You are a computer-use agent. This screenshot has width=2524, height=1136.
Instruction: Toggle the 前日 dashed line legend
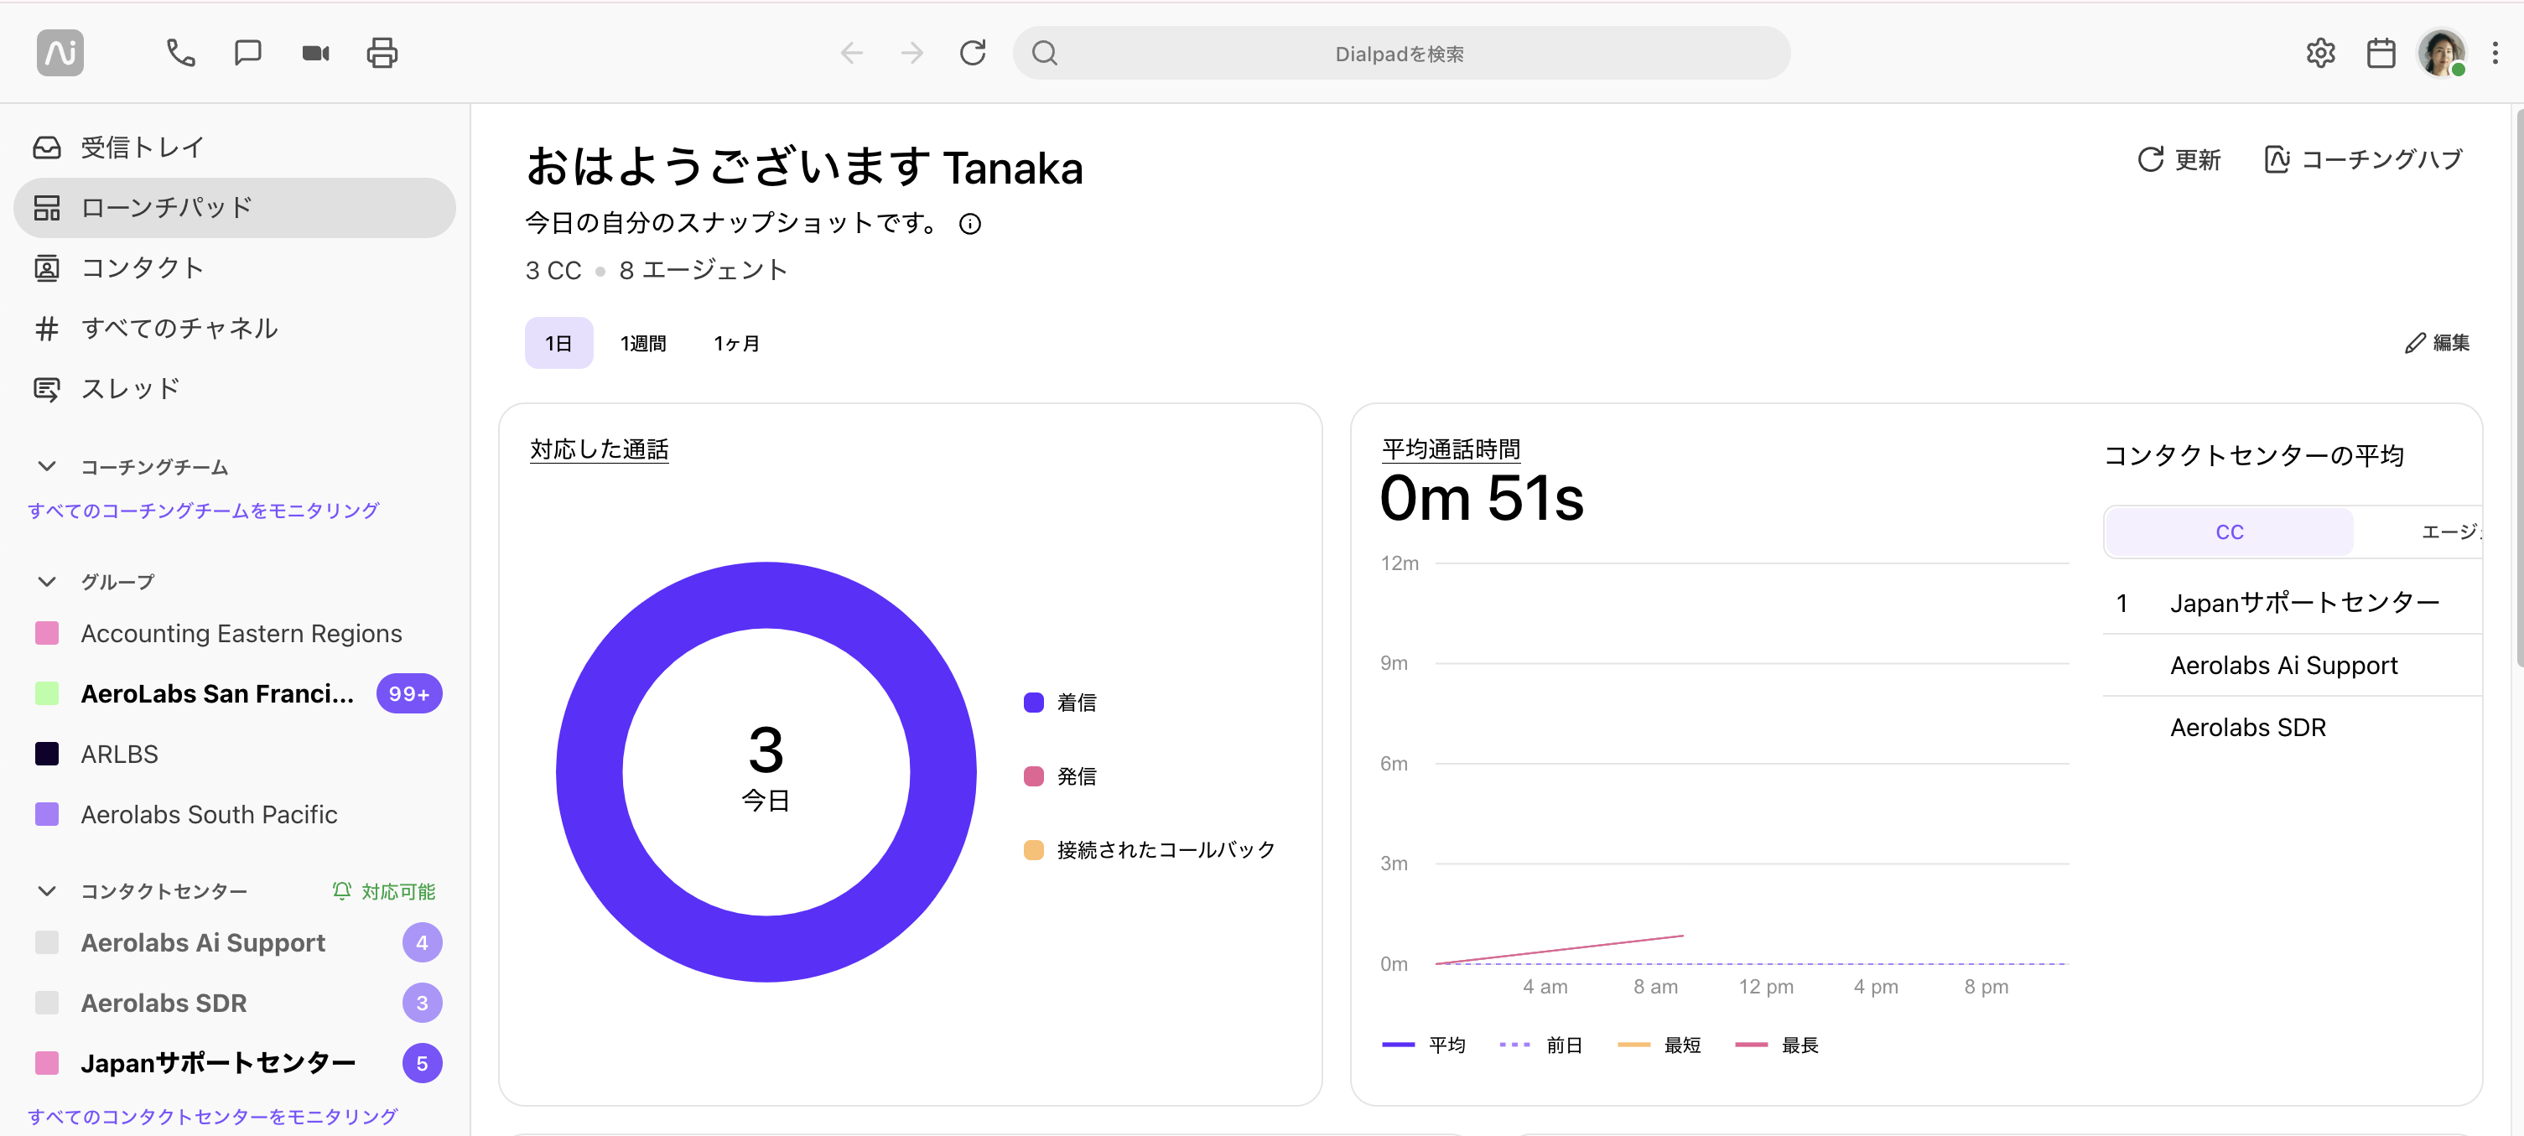coord(1541,1045)
